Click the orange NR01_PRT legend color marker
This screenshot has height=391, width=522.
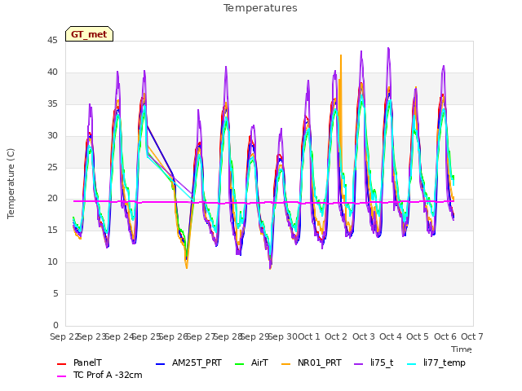pos(286,364)
